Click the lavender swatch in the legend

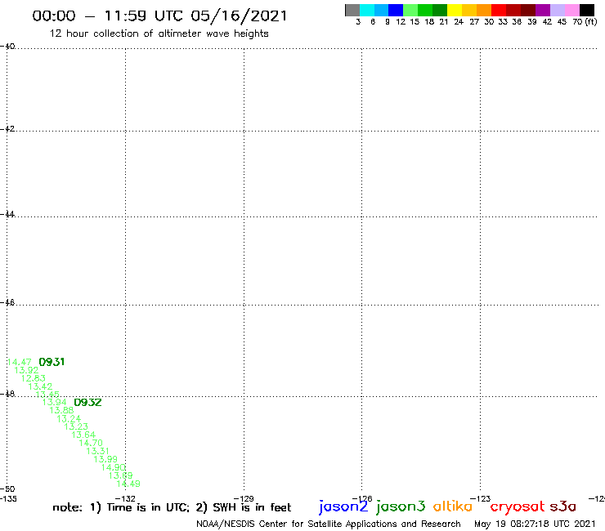click(x=558, y=10)
